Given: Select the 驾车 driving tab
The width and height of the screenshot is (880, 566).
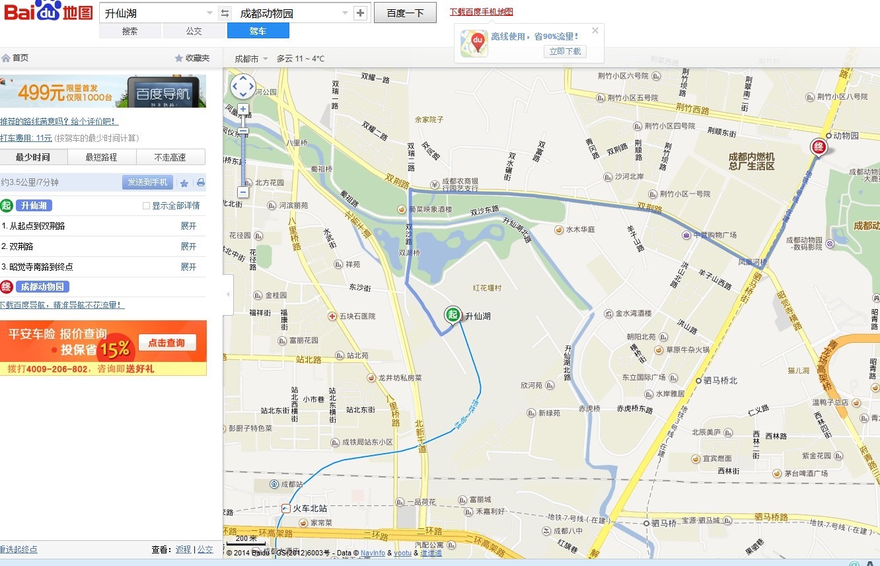Looking at the screenshot, I should (x=258, y=31).
